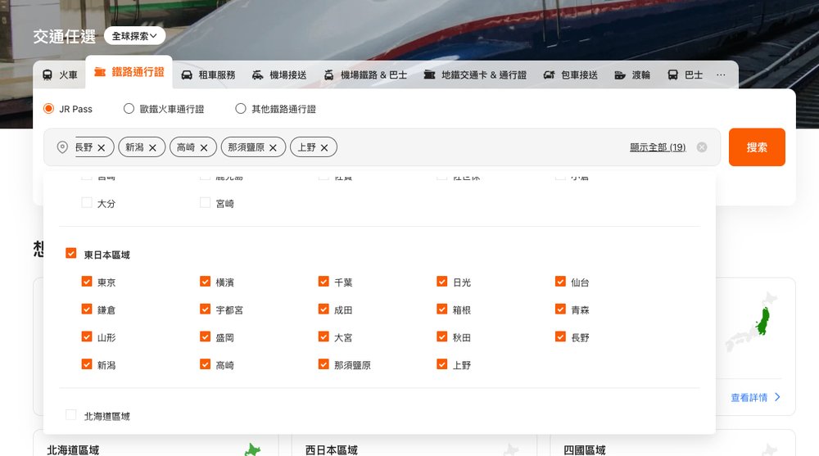Remove the 上野 tag via its X icon
The image size is (819, 456).
(324, 148)
